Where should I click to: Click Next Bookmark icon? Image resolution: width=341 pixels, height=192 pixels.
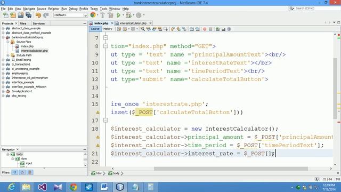[x=178, y=29]
